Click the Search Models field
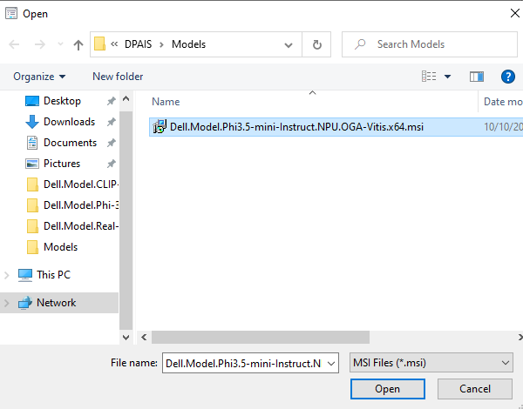The width and height of the screenshot is (523, 409). coord(430,44)
